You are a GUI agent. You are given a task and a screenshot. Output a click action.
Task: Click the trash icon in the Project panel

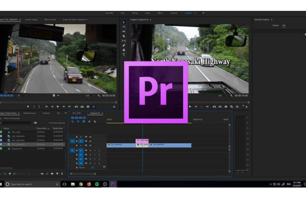pos(62,174)
